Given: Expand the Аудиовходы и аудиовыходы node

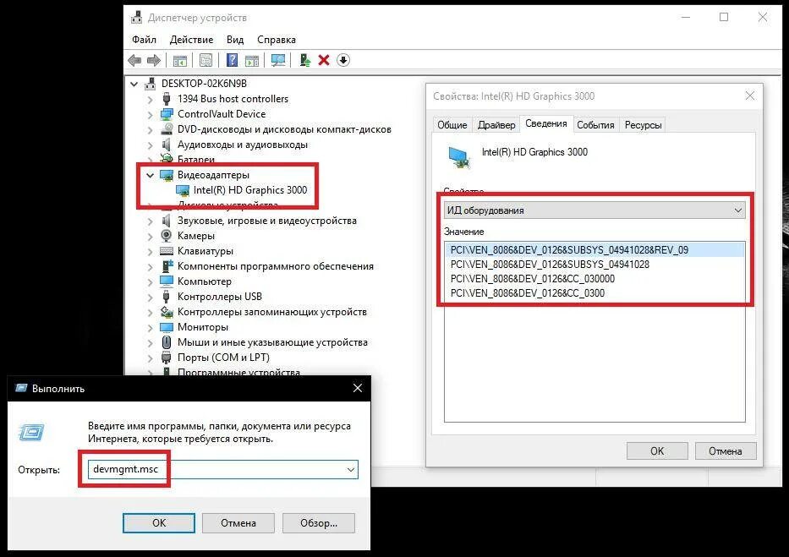Looking at the screenshot, I should (x=150, y=145).
